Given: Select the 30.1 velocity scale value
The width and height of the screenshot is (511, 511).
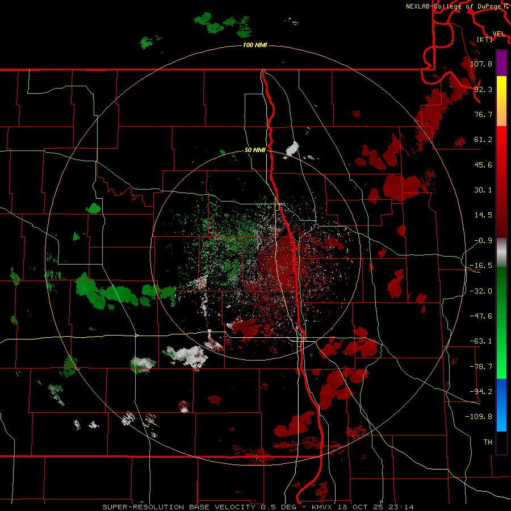Looking at the screenshot, I should coord(483,190).
